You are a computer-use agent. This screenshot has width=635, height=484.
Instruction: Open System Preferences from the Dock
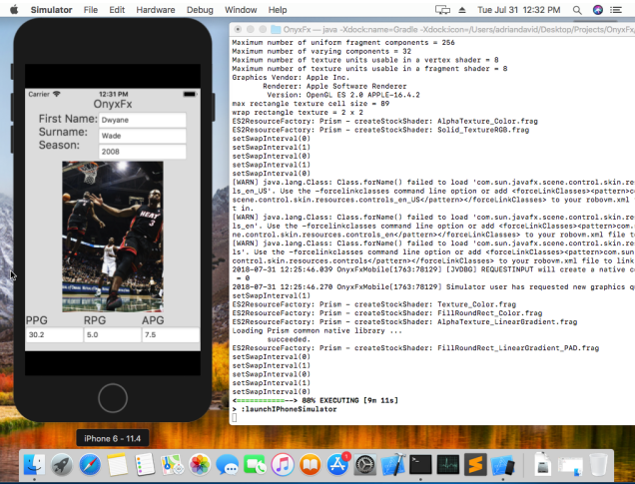[365, 465]
